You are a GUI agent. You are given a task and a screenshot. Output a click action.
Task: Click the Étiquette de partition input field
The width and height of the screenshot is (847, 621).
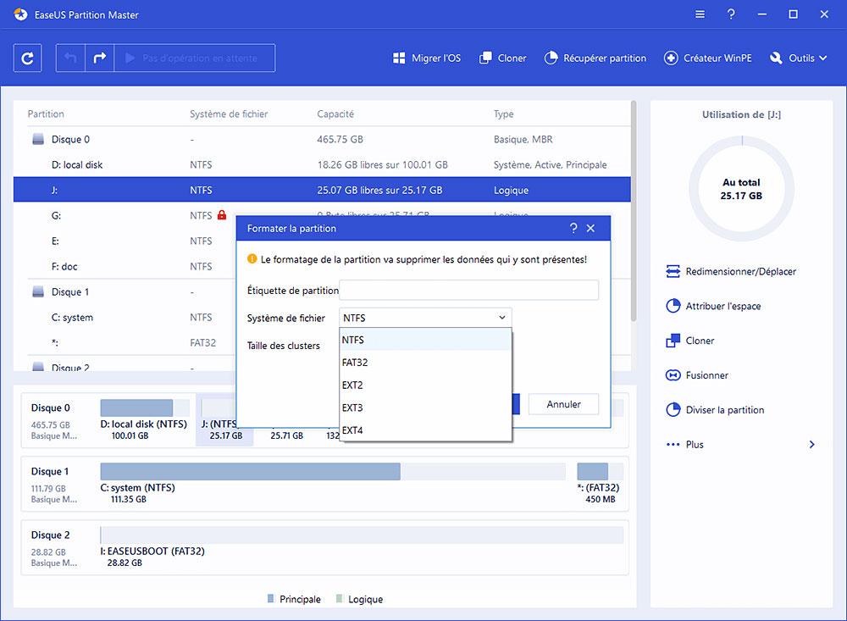(x=468, y=291)
